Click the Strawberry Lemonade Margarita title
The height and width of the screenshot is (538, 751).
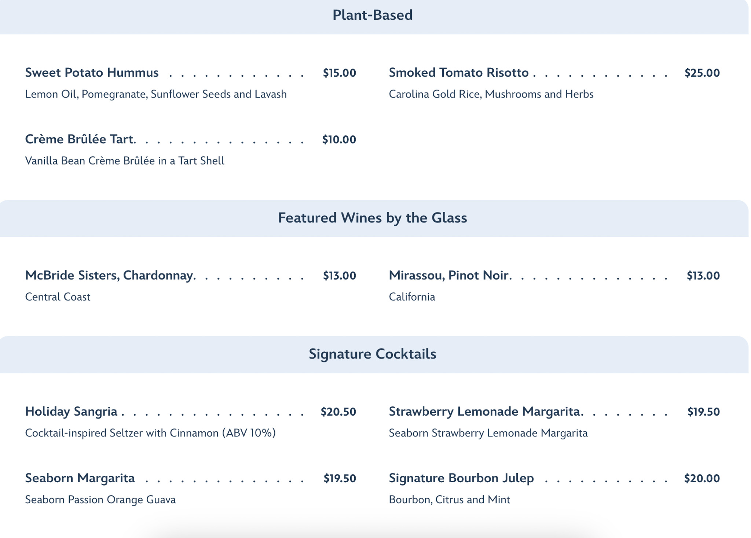tap(486, 412)
